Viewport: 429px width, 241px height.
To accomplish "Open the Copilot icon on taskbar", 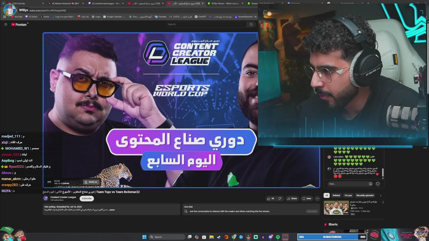I will [x=197, y=237].
